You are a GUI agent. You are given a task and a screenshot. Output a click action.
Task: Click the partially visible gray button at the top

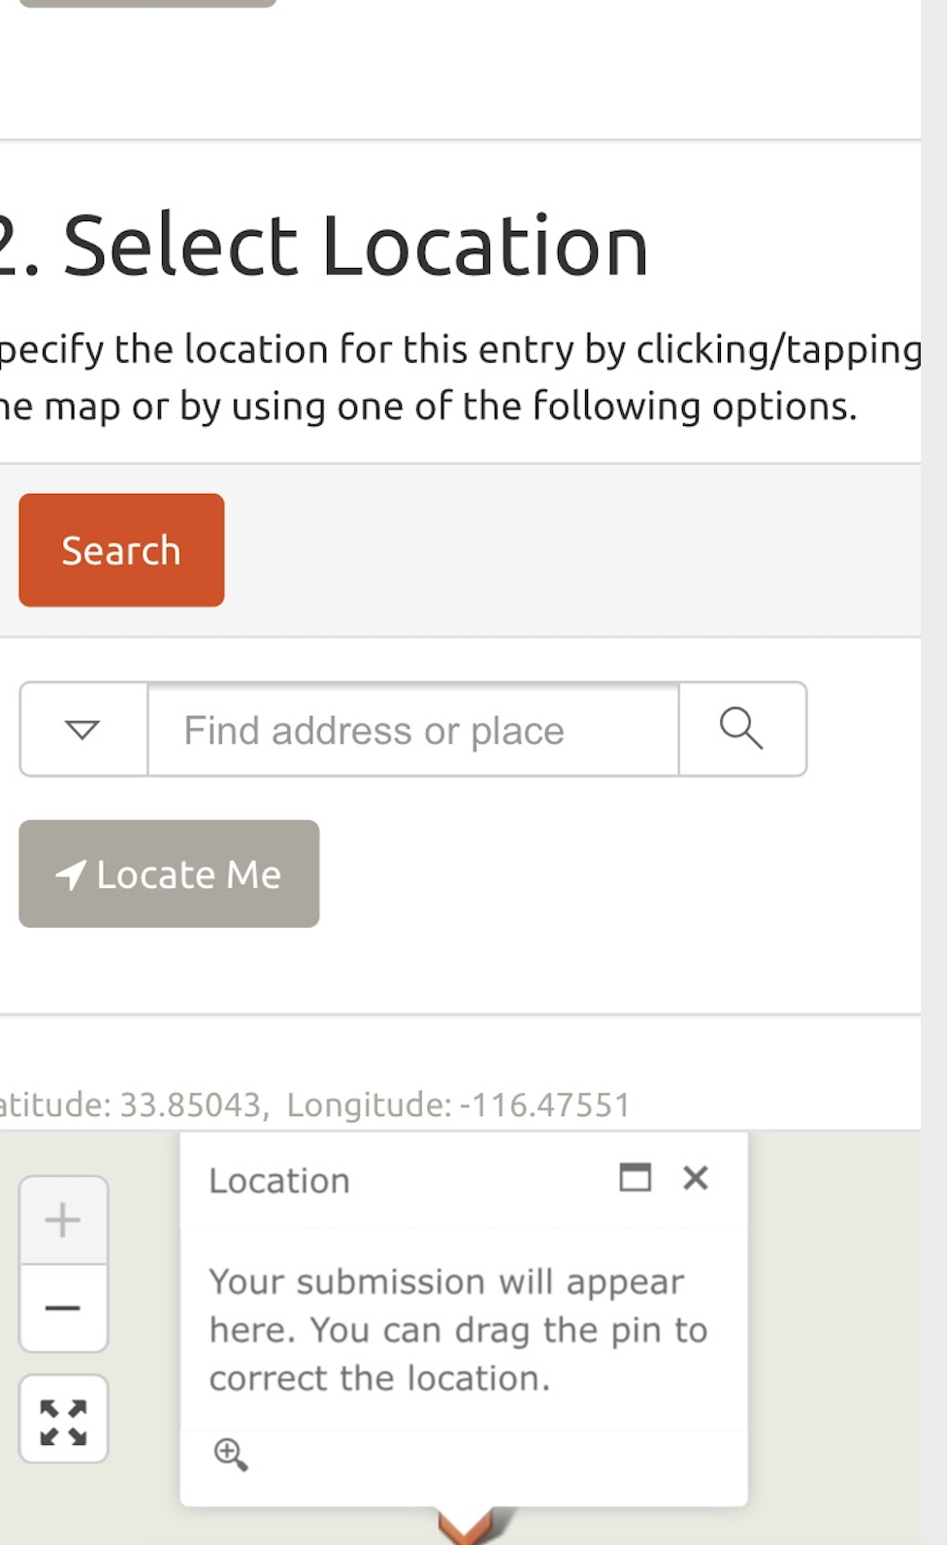[x=147, y=3]
